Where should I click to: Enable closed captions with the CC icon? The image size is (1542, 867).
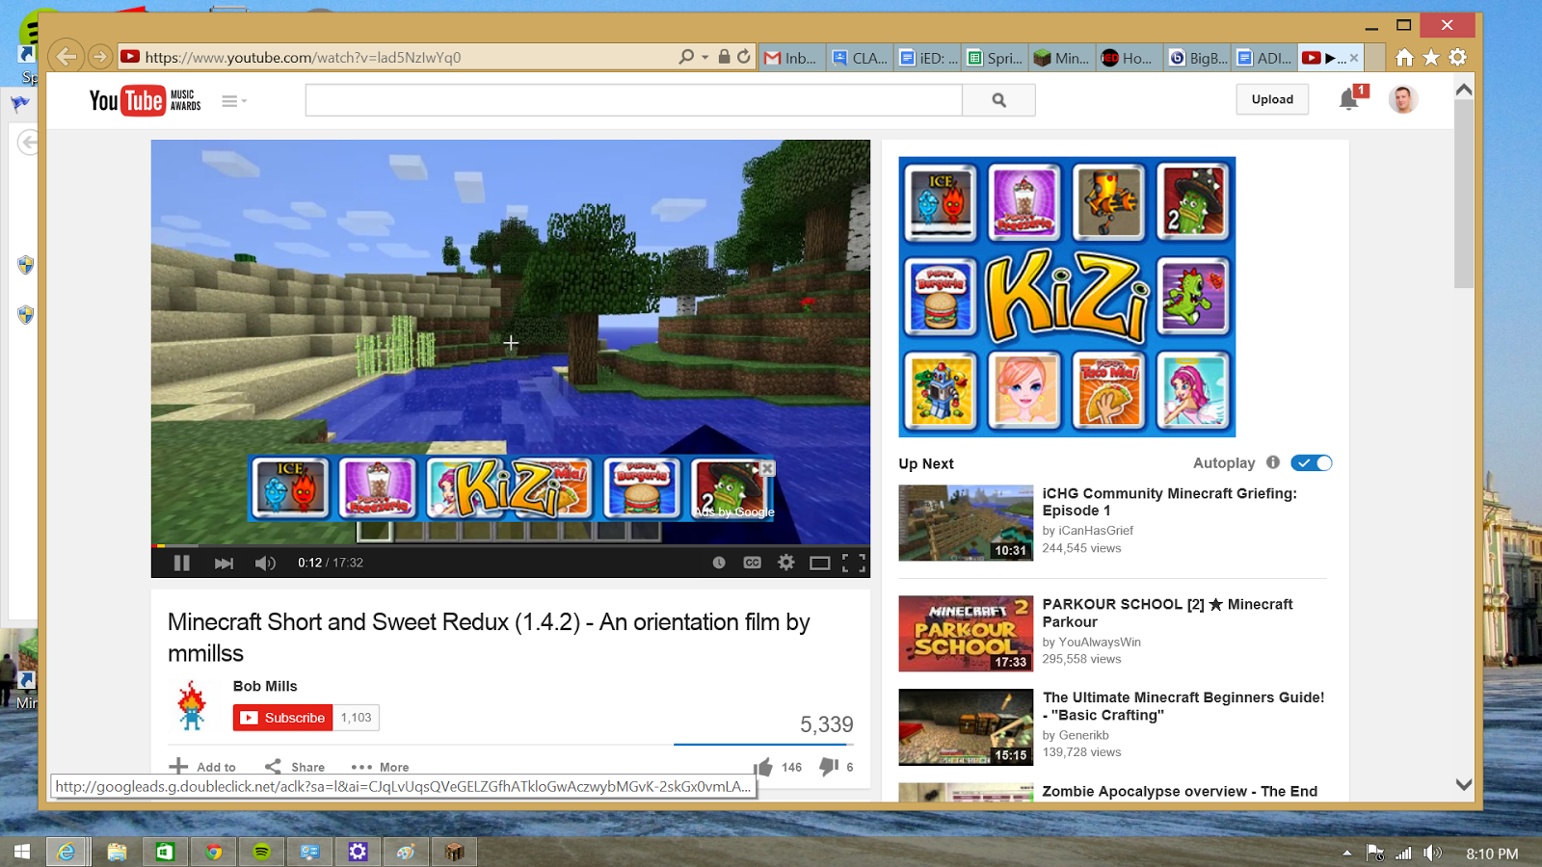point(753,563)
